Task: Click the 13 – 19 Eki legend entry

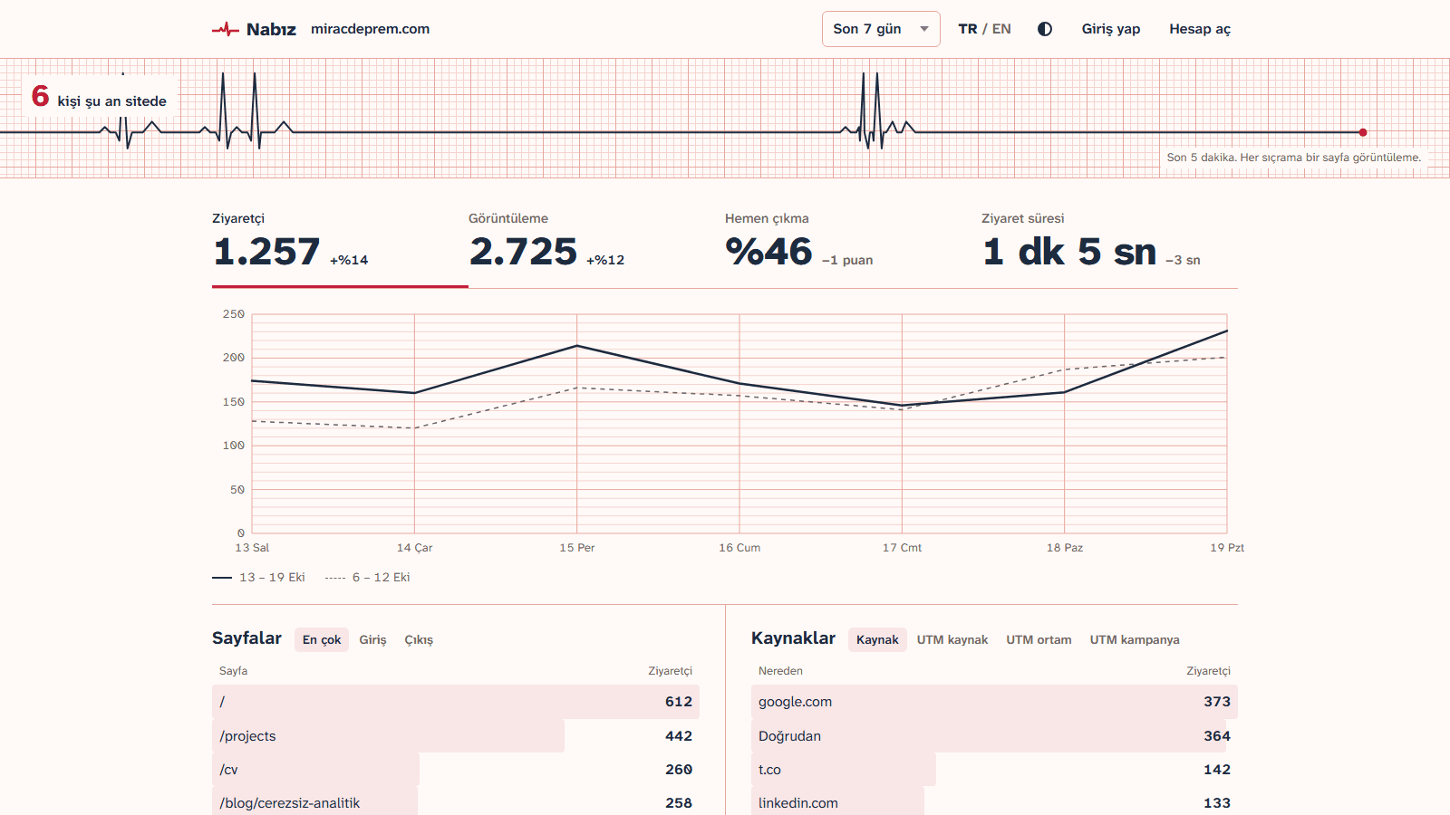Action: [259, 577]
